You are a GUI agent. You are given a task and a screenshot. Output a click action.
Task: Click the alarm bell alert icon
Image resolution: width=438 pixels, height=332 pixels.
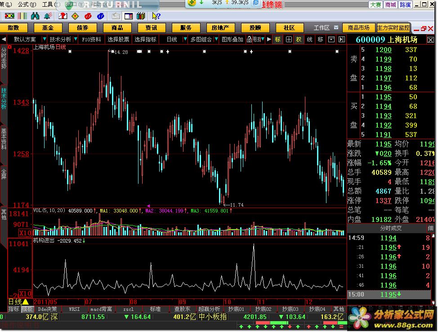48,16
